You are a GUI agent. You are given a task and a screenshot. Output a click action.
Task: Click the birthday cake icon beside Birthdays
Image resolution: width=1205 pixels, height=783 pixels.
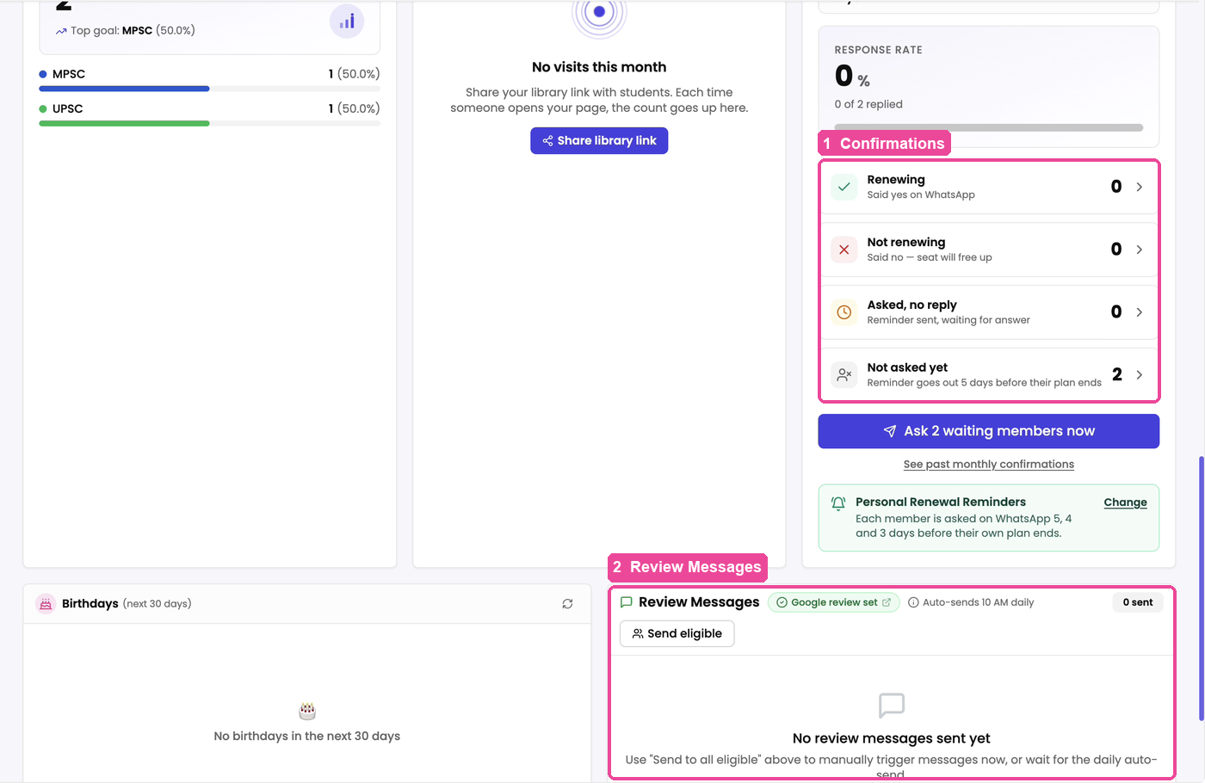[46, 604]
